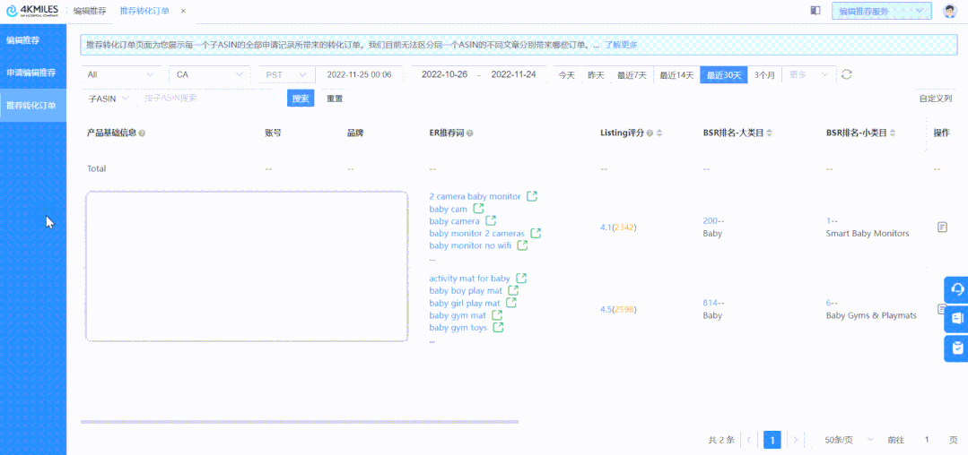Click the help icon next to ER推荐词
Screen dimensions: 968x455
click(x=470, y=133)
